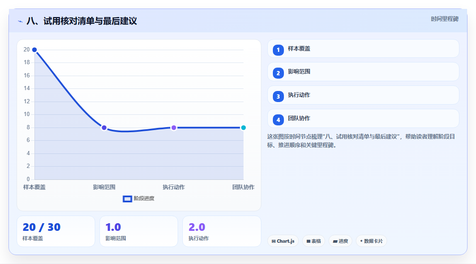Screen dimensions: 476x264
Task: Click the 执行动作 milestone row text
Action: [x=299, y=95]
